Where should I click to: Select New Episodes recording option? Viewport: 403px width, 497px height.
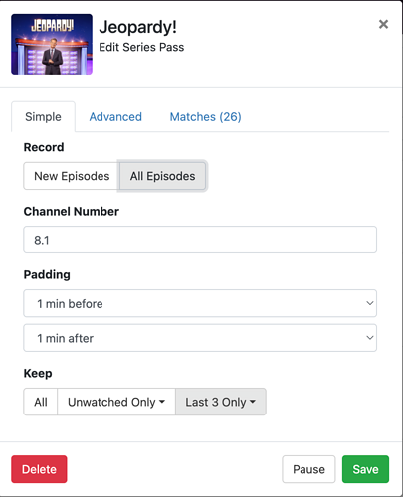[72, 176]
